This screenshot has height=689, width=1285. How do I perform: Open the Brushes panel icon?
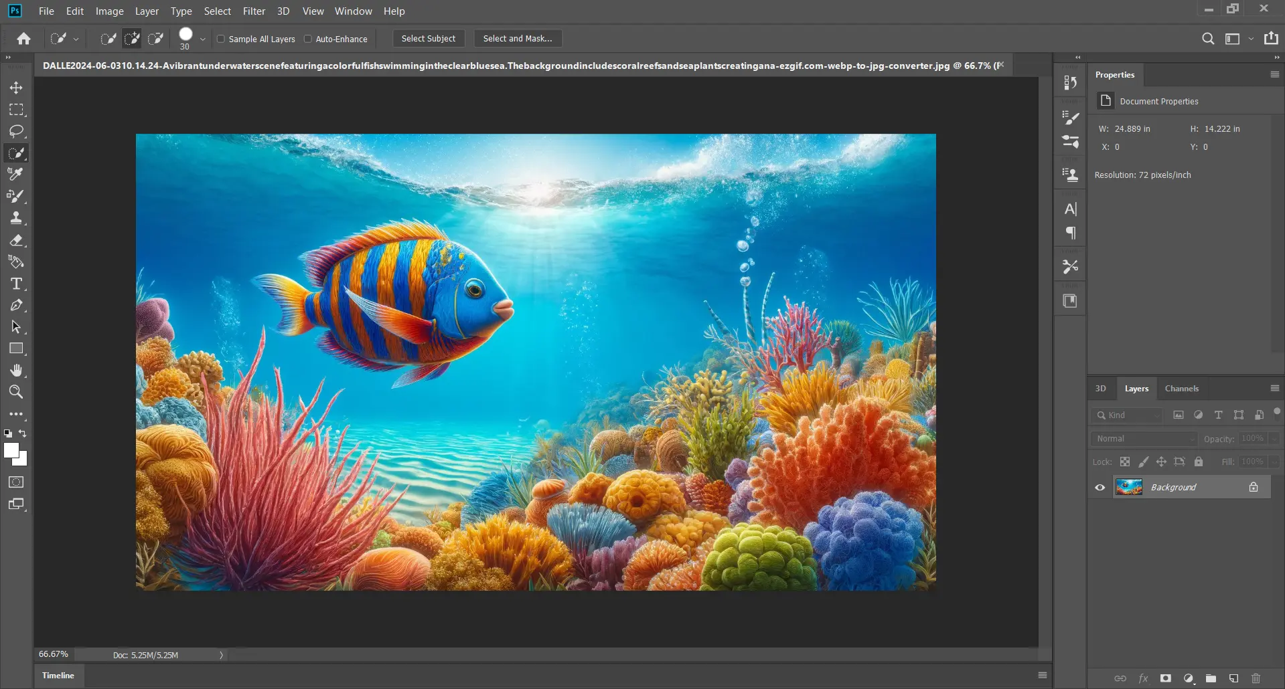click(x=1070, y=118)
